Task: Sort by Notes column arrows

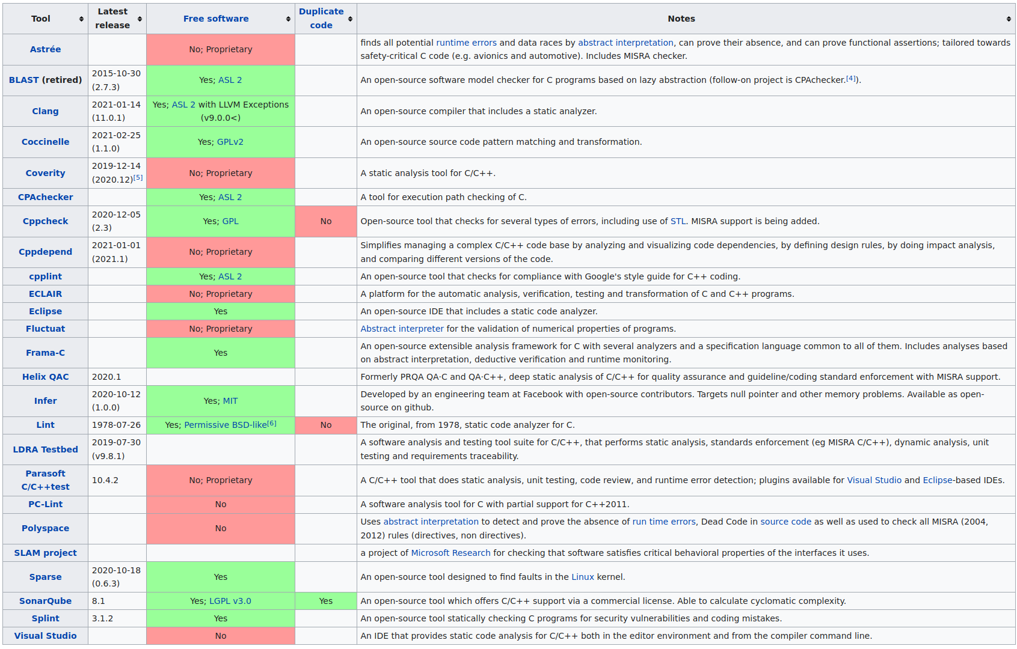Action: [1009, 19]
